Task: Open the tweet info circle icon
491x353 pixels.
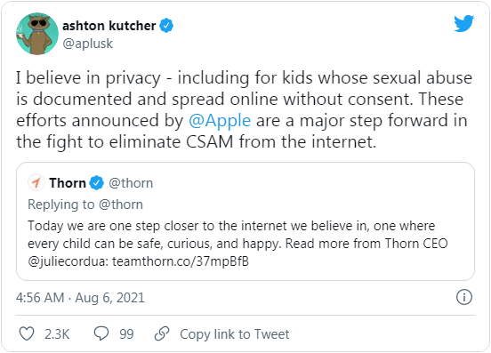Action: pos(464,297)
